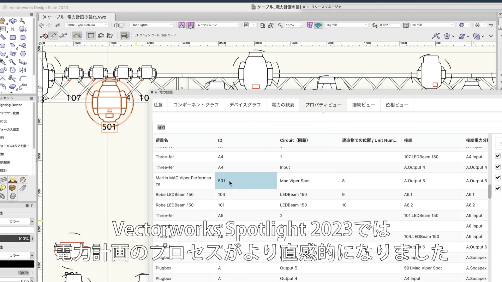Click the rotation angle 0.00° field
The width and height of the screenshot is (502, 282).
389,25
